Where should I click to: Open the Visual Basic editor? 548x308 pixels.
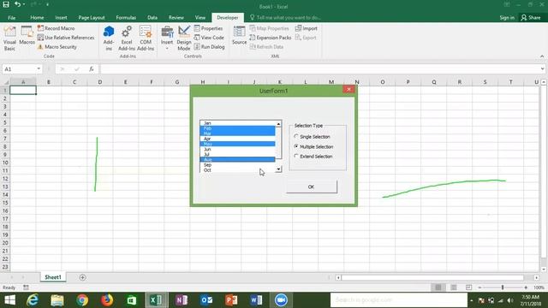tap(9, 38)
